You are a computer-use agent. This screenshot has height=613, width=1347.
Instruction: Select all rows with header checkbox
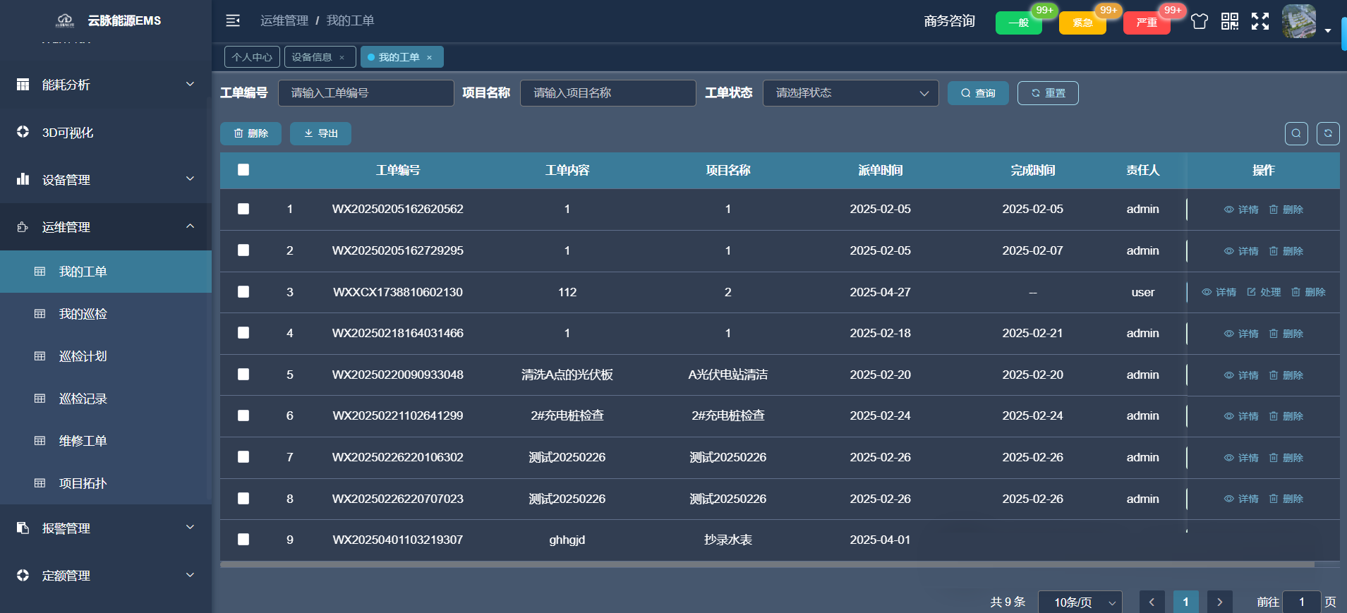[x=243, y=170]
